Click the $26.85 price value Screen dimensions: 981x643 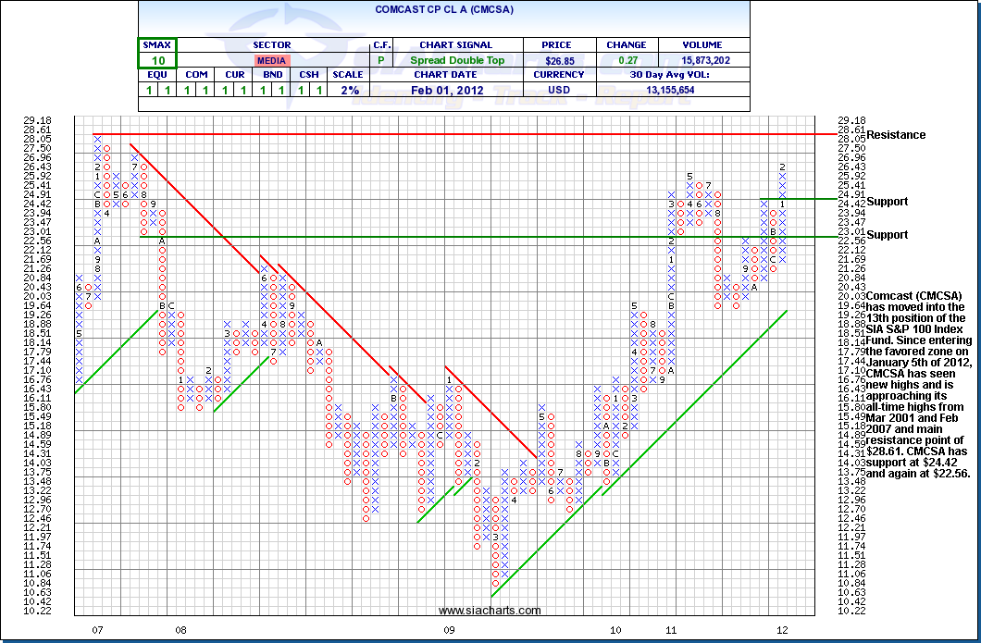pos(560,60)
